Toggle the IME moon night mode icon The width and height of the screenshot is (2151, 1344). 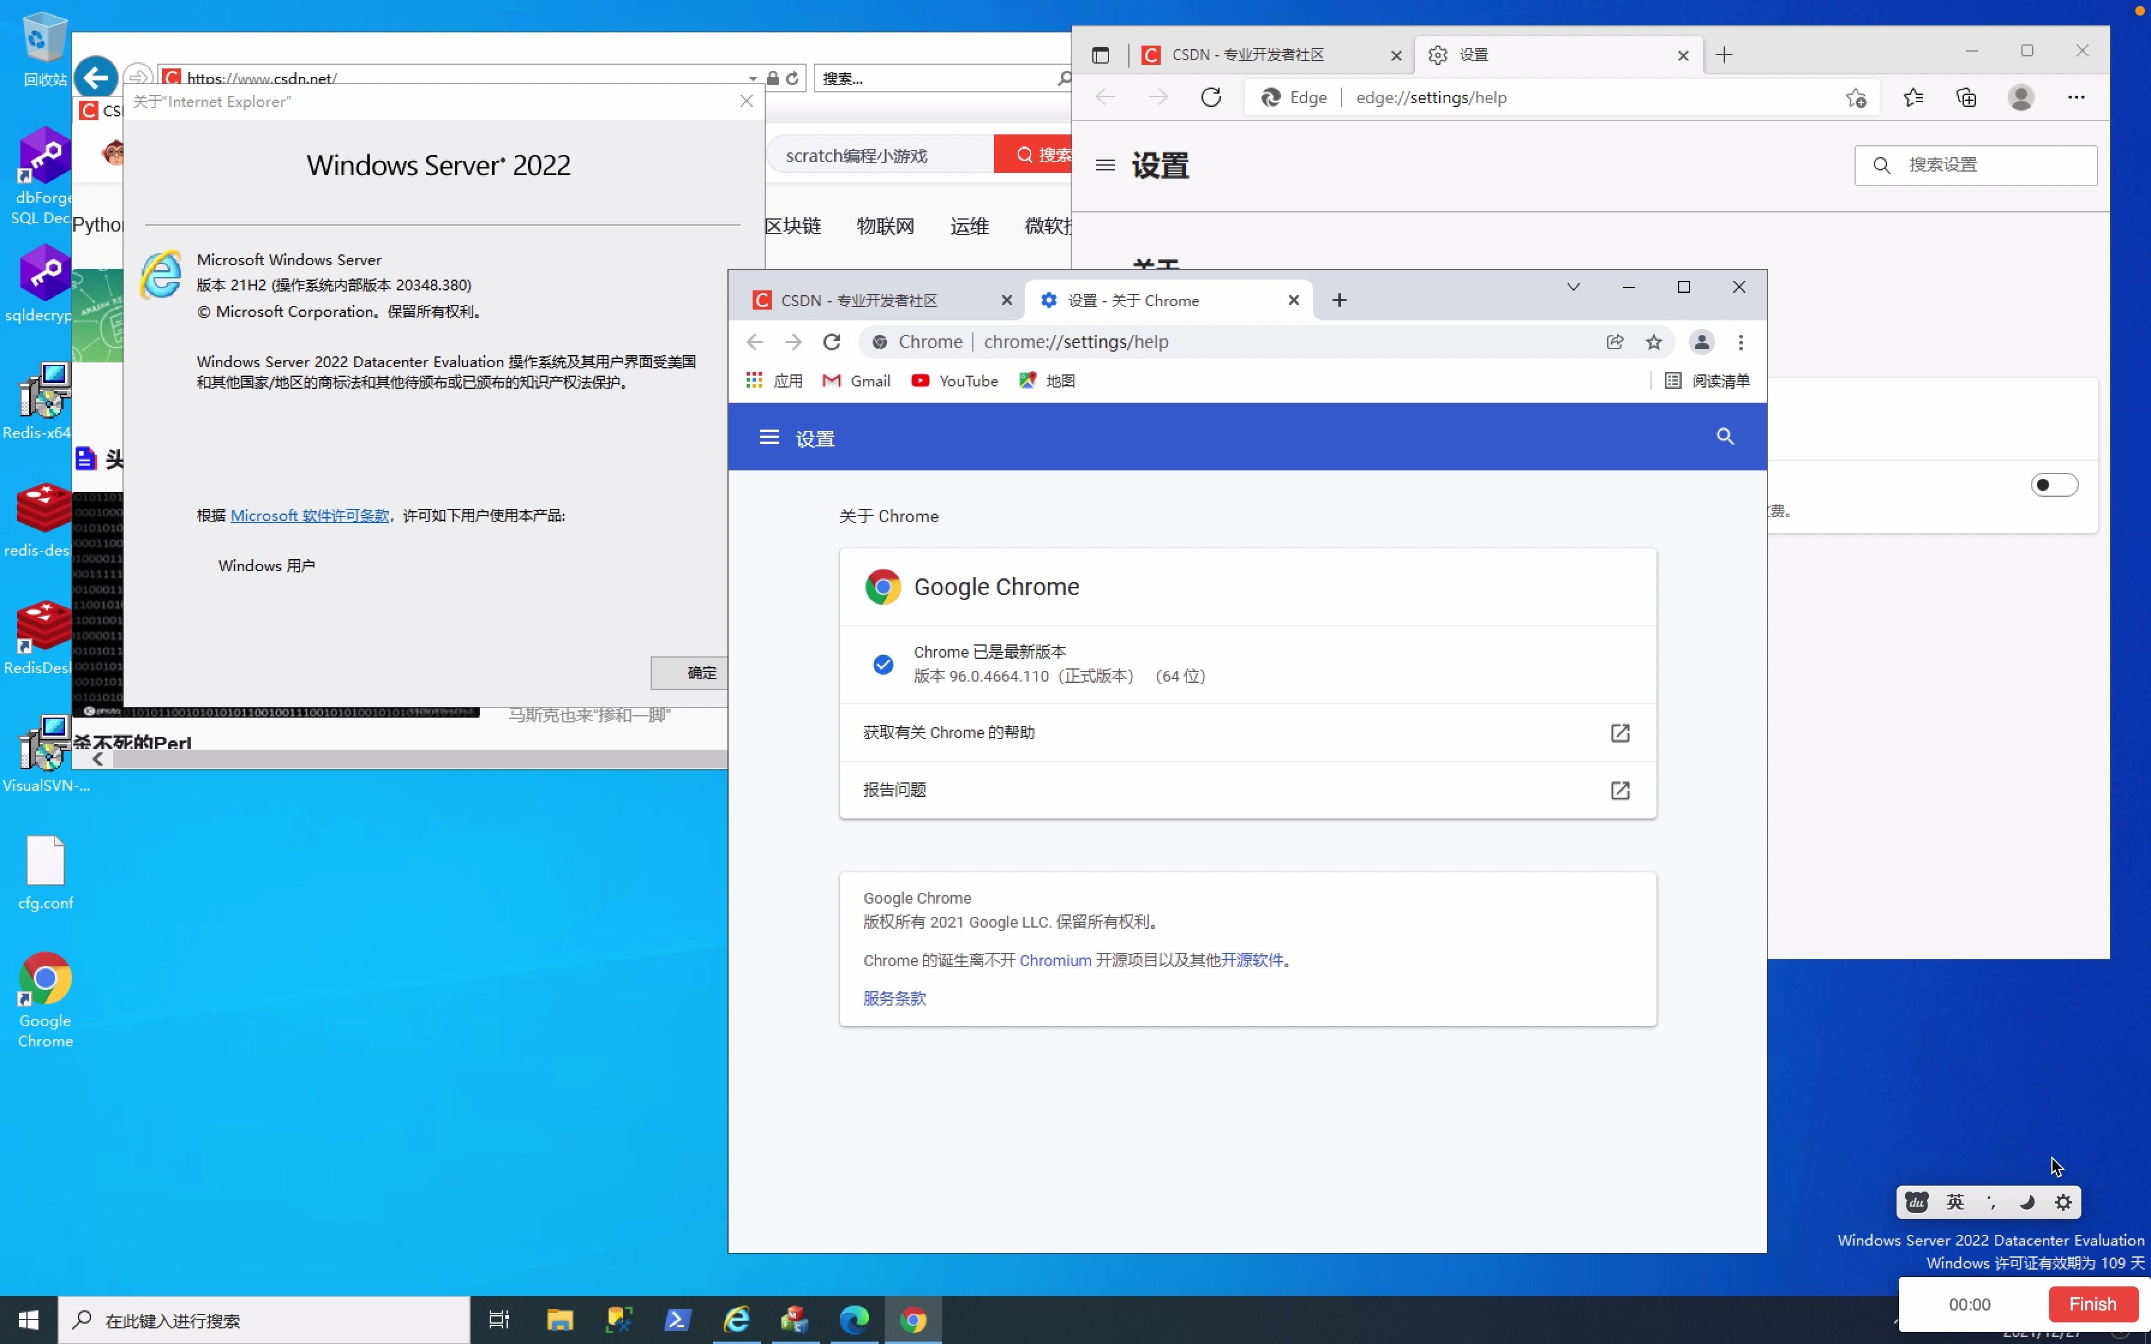tap(2027, 1202)
